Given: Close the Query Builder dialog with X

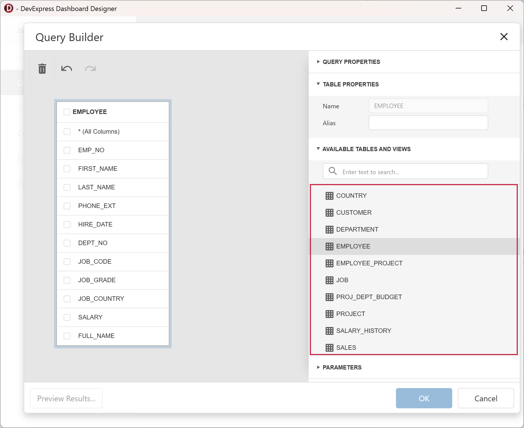Looking at the screenshot, I should [x=504, y=37].
